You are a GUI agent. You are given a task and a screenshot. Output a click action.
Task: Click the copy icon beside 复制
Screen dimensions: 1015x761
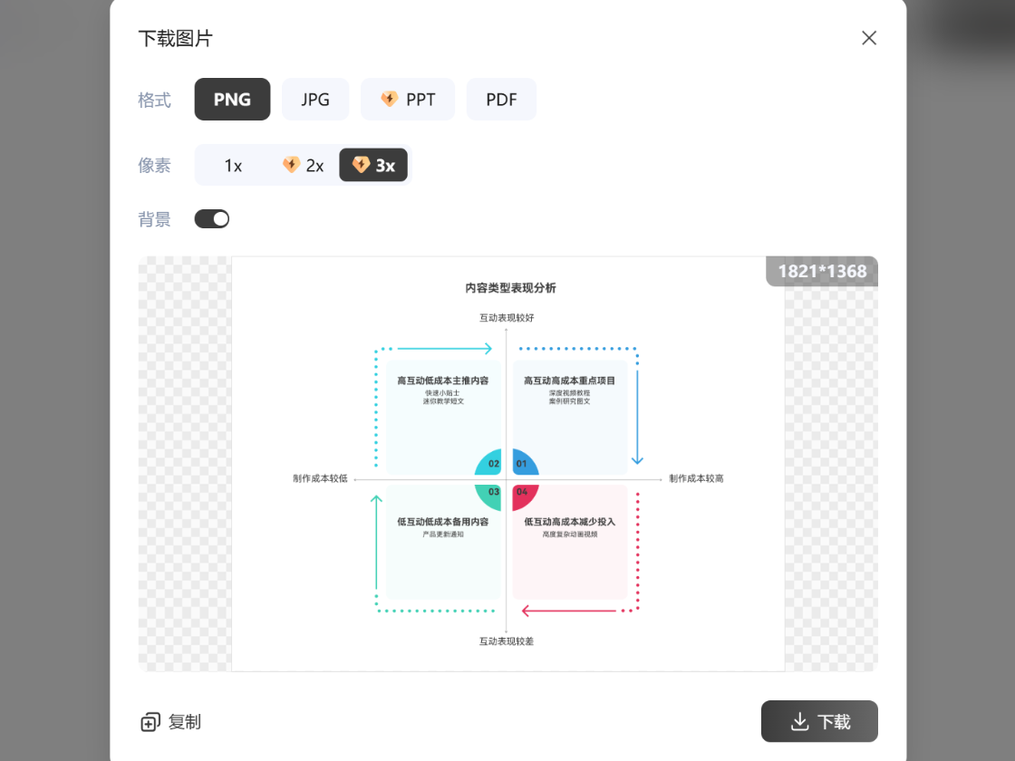tap(150, 722)
